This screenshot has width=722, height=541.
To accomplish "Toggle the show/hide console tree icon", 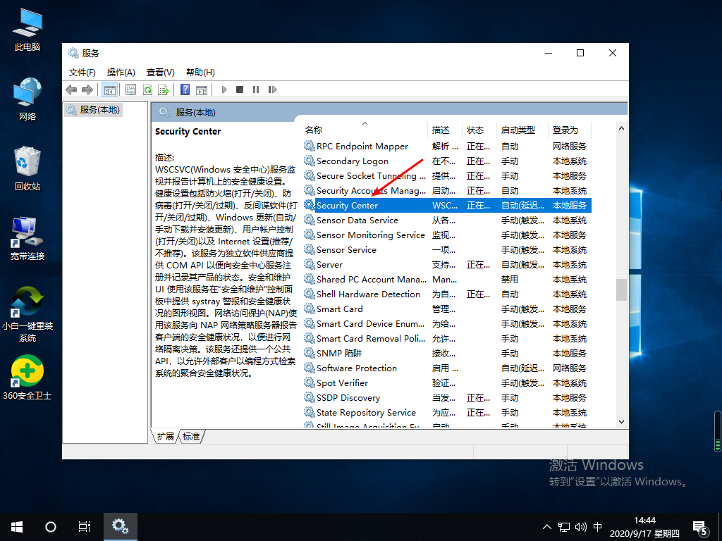I will 109,89.
